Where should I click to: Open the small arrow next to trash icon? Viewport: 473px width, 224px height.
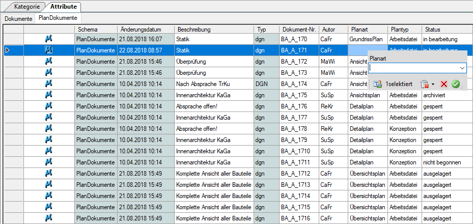[433, 85]
